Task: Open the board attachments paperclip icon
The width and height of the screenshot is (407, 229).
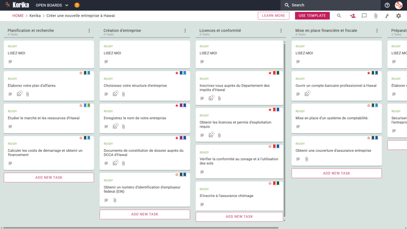Action: coord(376,16)
